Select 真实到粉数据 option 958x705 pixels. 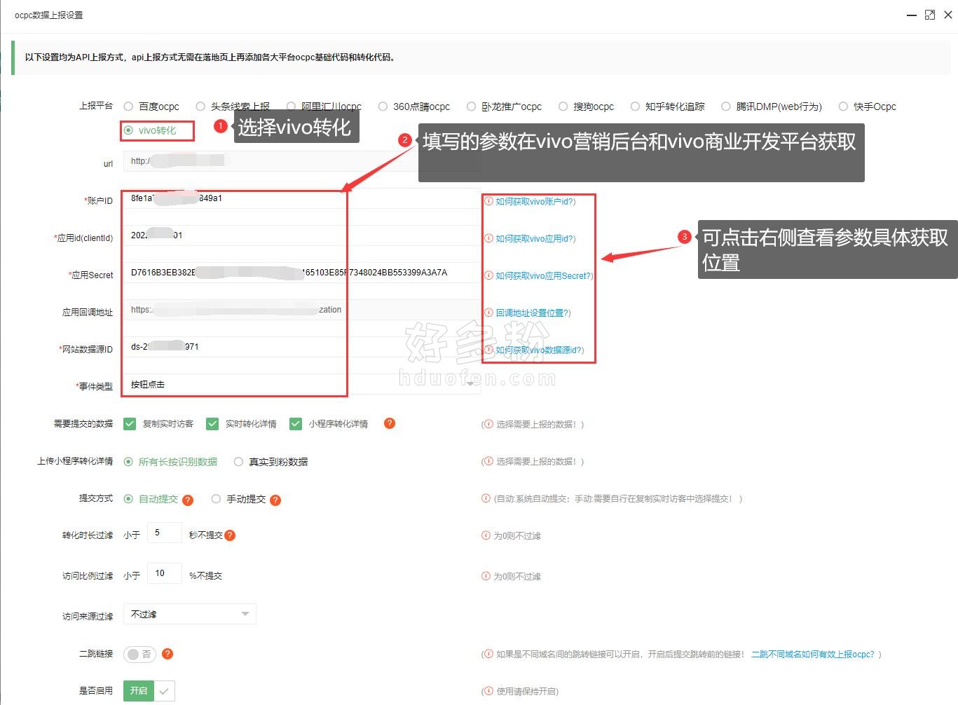239,462
